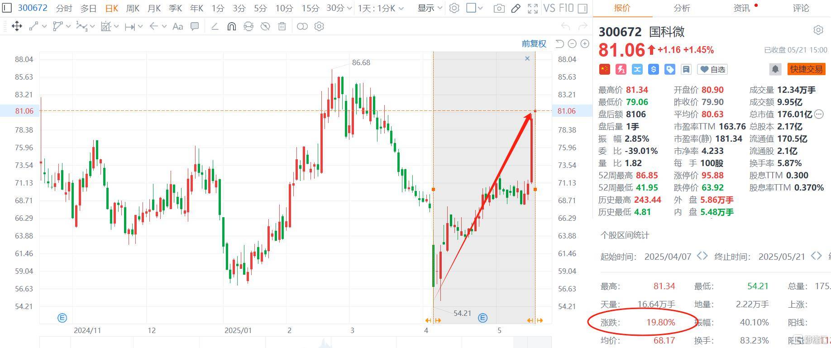Zoom in the chart with plus icon
Image resolution: width=831 pixels, height=348 pixels.
[585, 43]
